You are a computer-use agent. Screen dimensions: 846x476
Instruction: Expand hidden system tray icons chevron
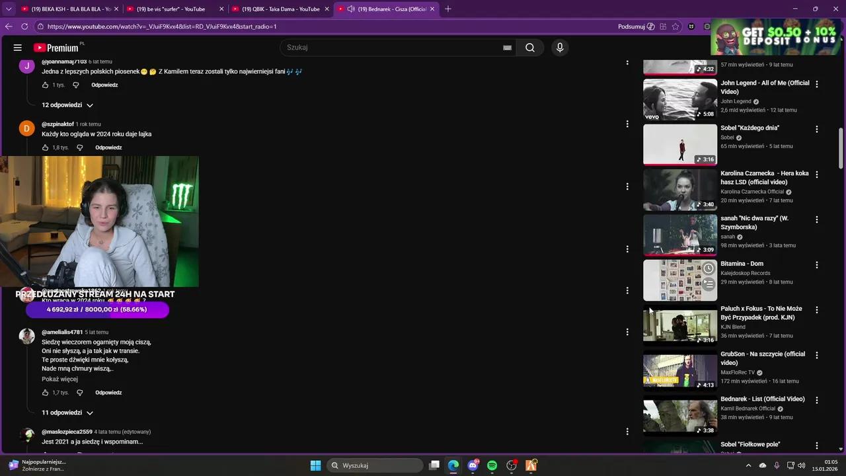click(748, 465)
